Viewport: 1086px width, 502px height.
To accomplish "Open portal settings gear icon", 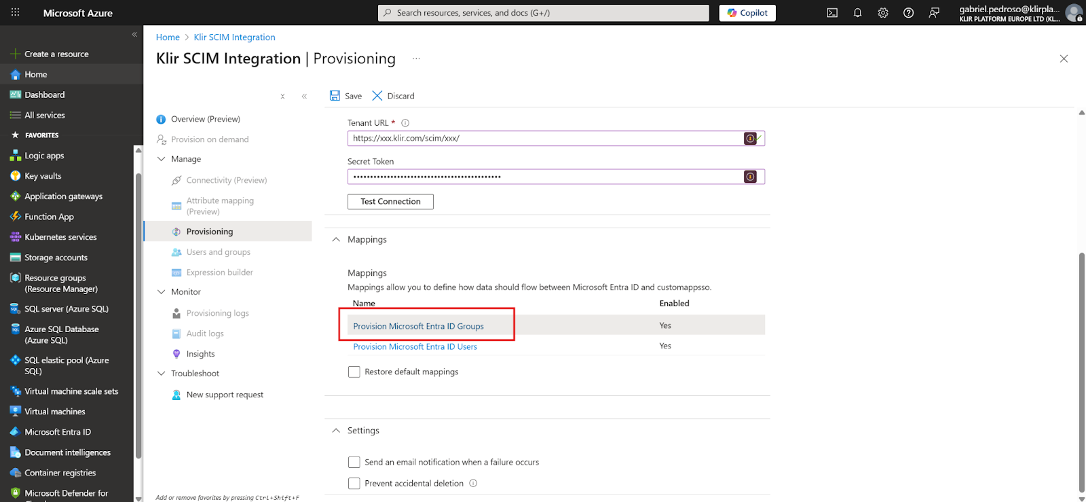I will click(x=883, y=13).
